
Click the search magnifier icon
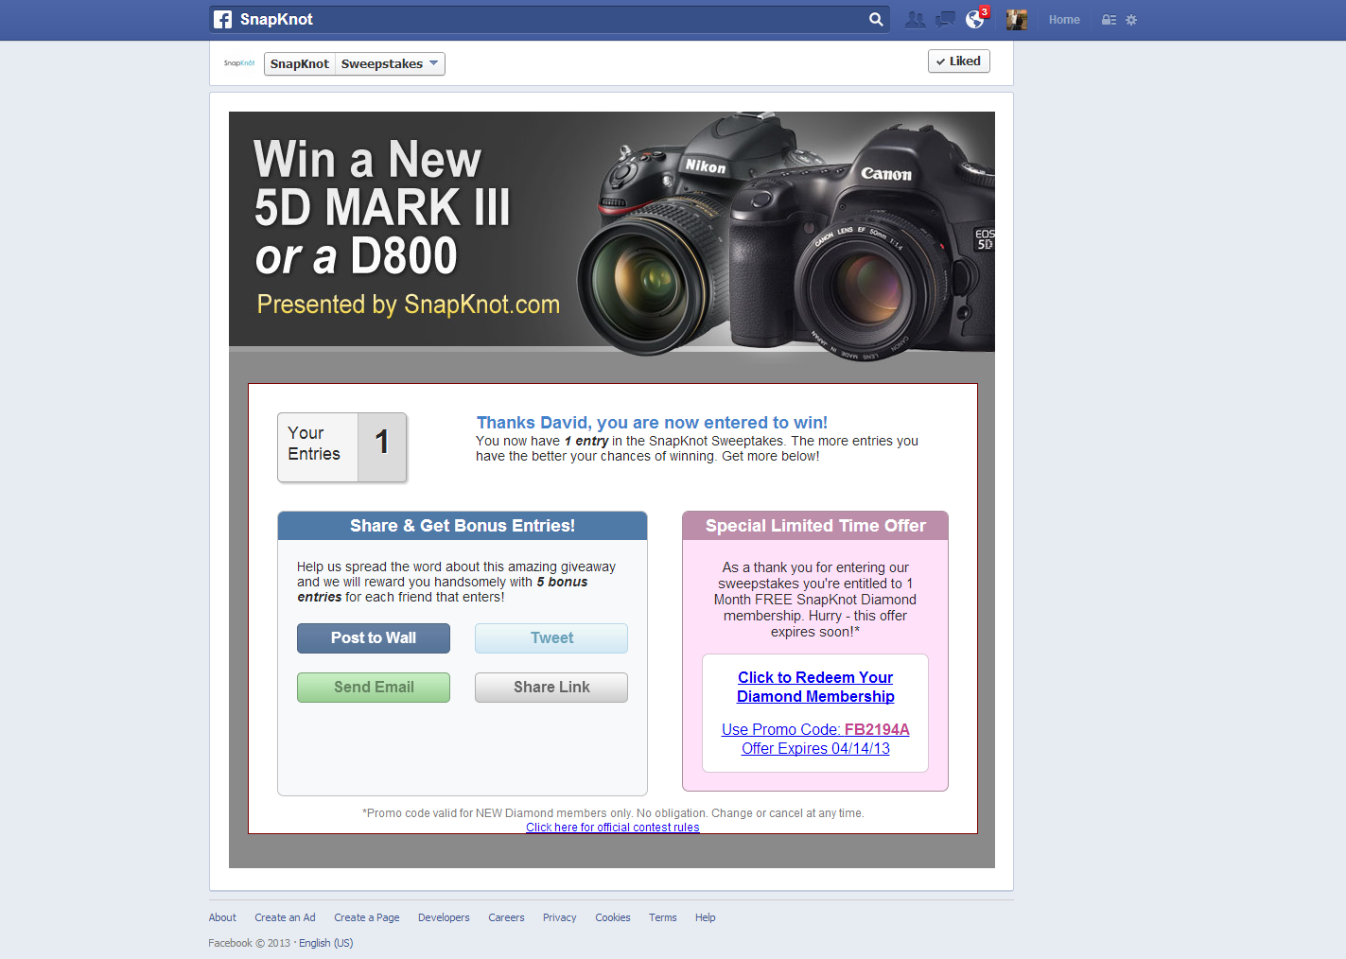[876, 19]
